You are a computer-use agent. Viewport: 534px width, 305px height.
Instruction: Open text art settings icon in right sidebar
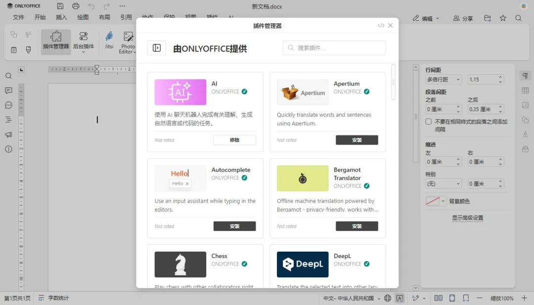pos(526,134)
